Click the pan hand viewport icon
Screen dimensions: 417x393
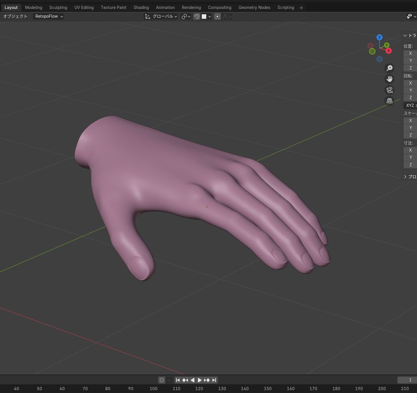[389, 79]
